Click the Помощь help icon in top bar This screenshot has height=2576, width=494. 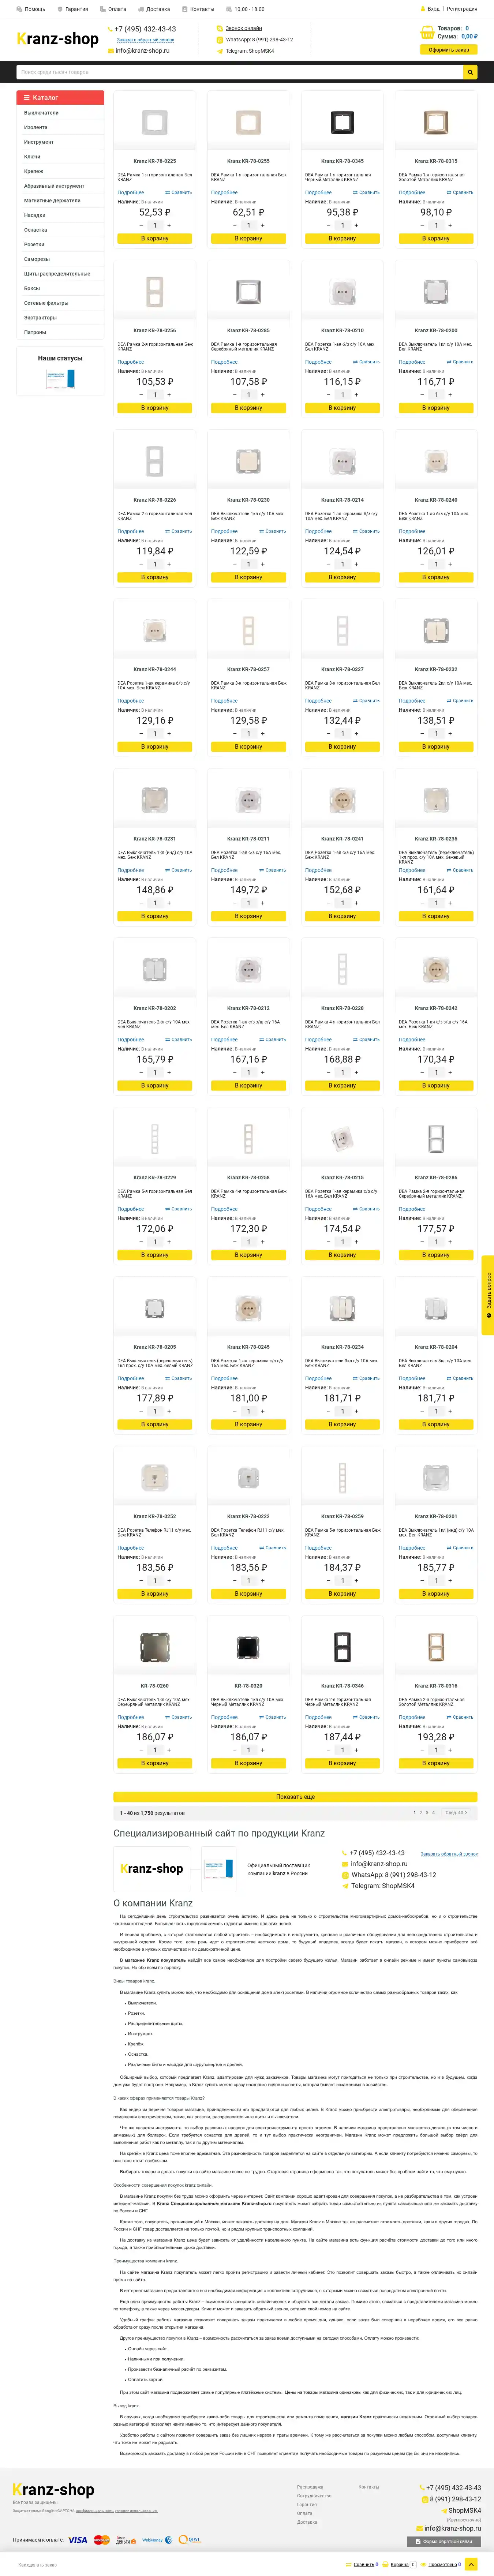20,9
